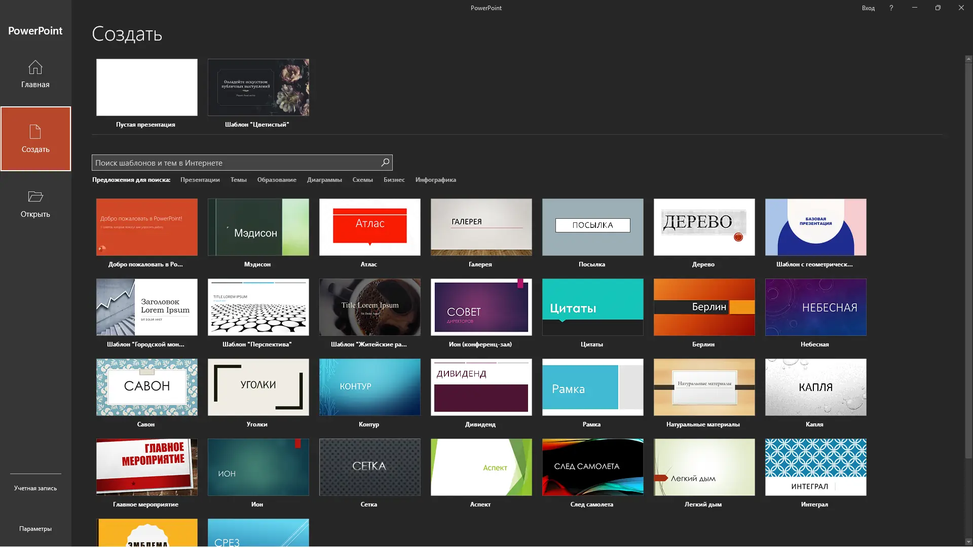The width and height of the screenshot is (973, 547).
Task: Click scrollbar up arrow
Action: click(x=968, y=59)
